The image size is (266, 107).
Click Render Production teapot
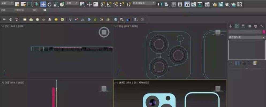[x=227, y=4]
